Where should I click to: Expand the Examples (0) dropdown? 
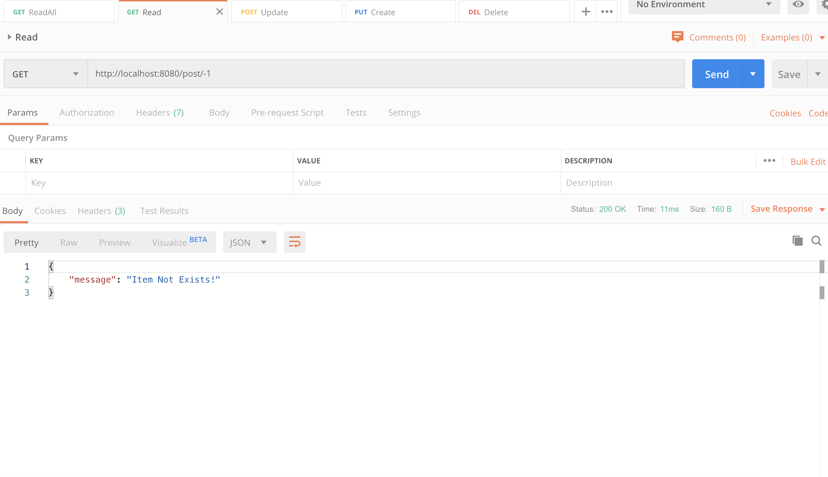[822, 38]
